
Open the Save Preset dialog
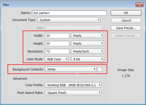pyautogui.click(x=126, y=28)
